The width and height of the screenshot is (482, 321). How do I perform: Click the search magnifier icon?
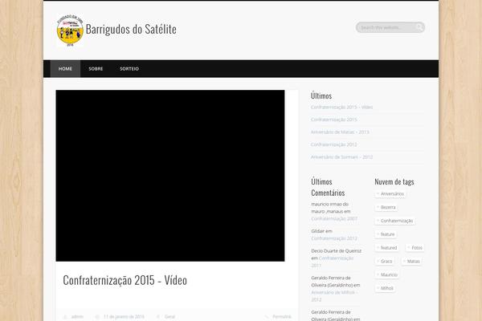pyautogui.click(x=419, y=27)
